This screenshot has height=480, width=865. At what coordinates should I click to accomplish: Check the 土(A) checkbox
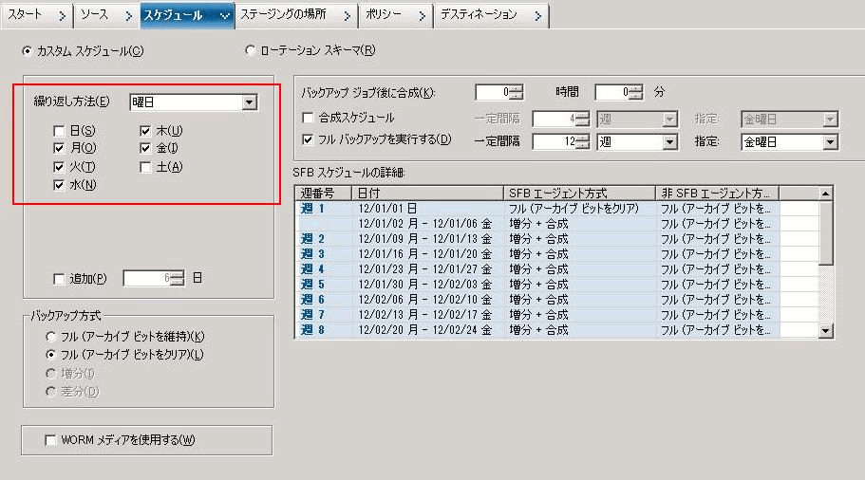pyautogui.click(x=145, y=167)
